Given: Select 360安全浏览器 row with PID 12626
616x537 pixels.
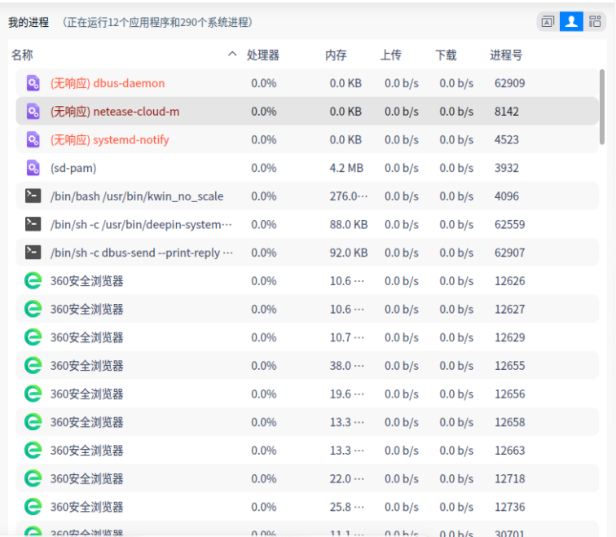Looking at the screenshot, I should click(307, 281).
